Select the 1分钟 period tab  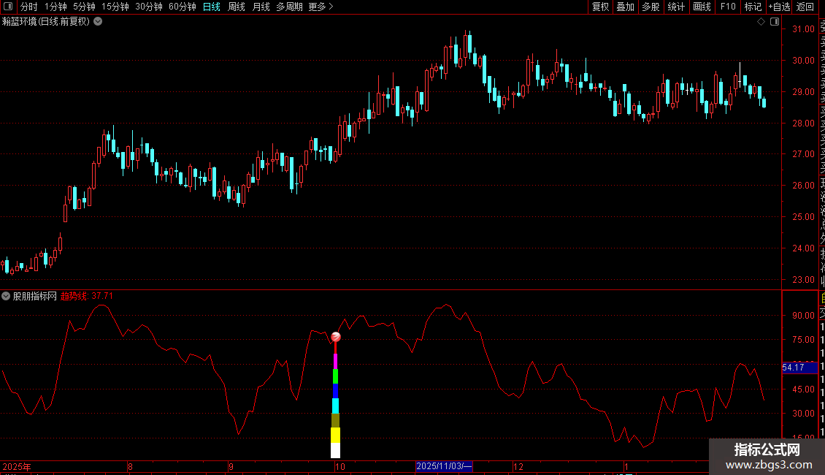[x=55, y=7]
